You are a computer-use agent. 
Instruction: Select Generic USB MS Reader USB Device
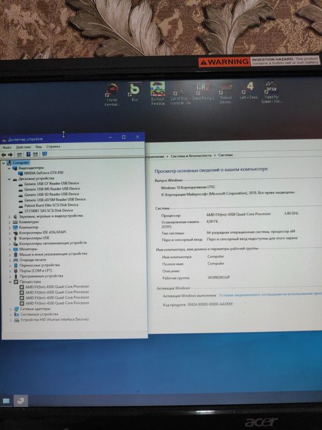52,189
